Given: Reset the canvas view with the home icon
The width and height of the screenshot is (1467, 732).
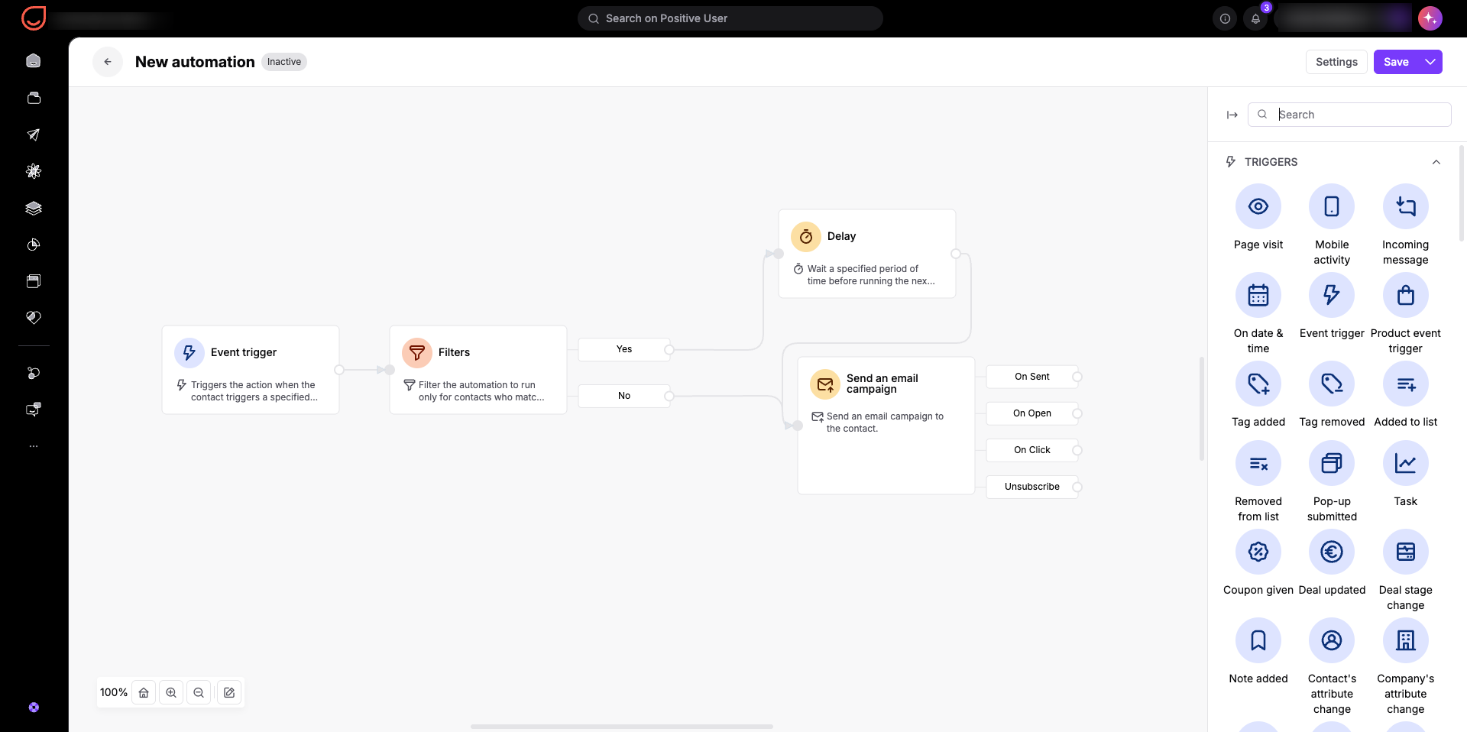Looking at the screenshot, I should click(x=144, y=692).
